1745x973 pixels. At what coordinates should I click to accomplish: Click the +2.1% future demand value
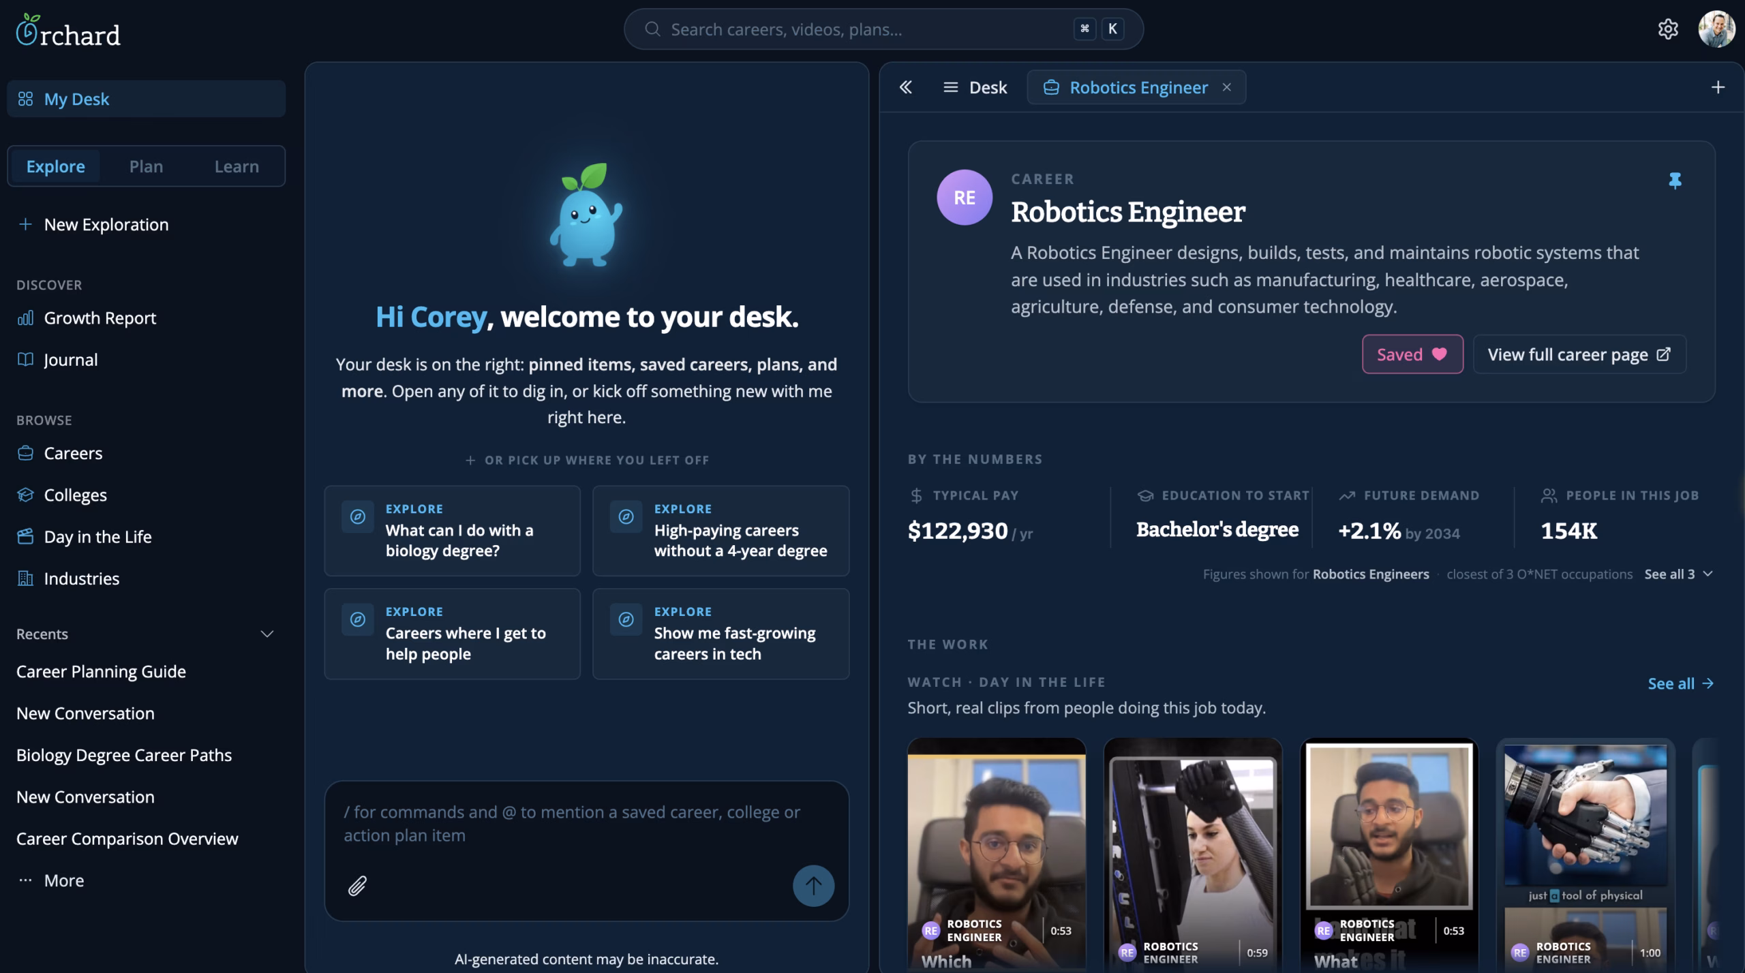pos(1369,531)
